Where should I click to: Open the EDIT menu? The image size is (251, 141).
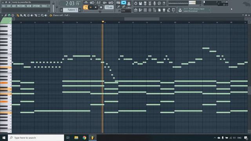(x=9, y=6)
